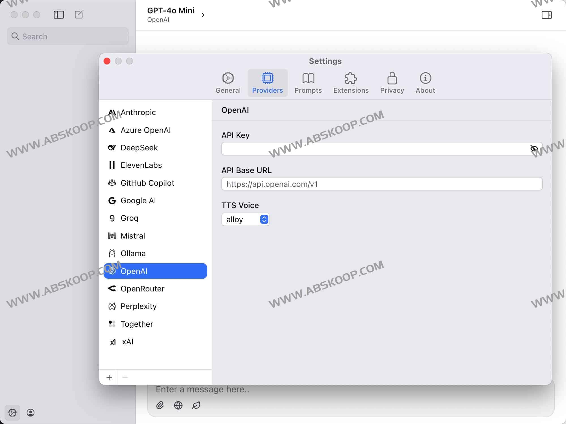The image size is (566, 424).
Task: Click the leaf icon in message bar
Action: coord(196,405)
